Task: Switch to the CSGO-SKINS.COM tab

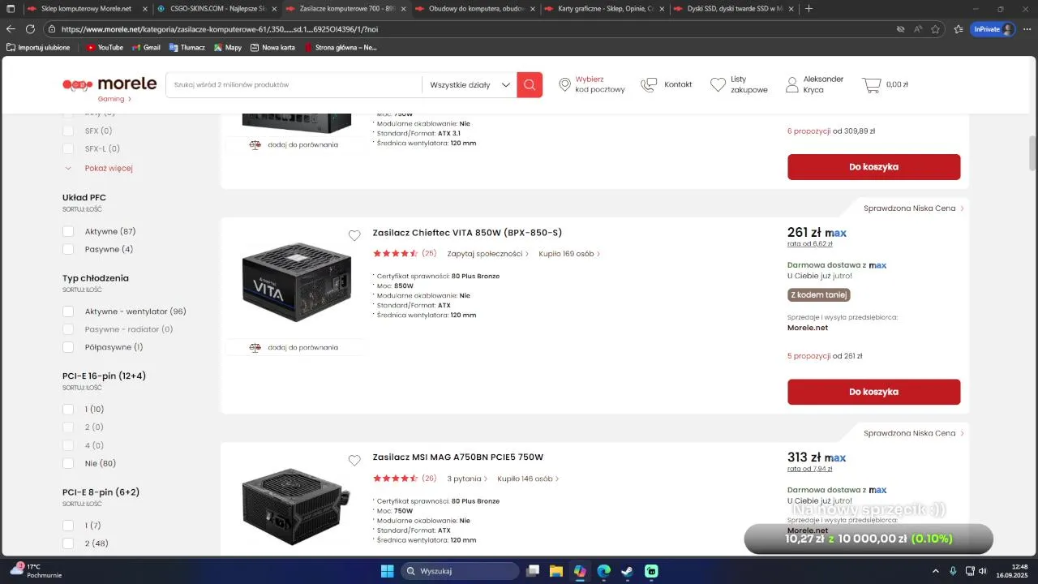Action: (x=212, y=9)
